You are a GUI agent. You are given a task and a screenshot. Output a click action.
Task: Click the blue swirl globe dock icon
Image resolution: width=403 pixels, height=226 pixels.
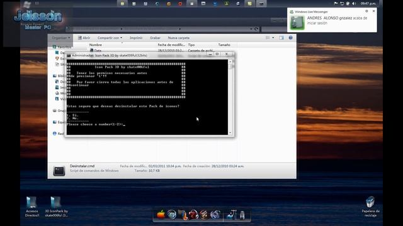coord(215,215)
